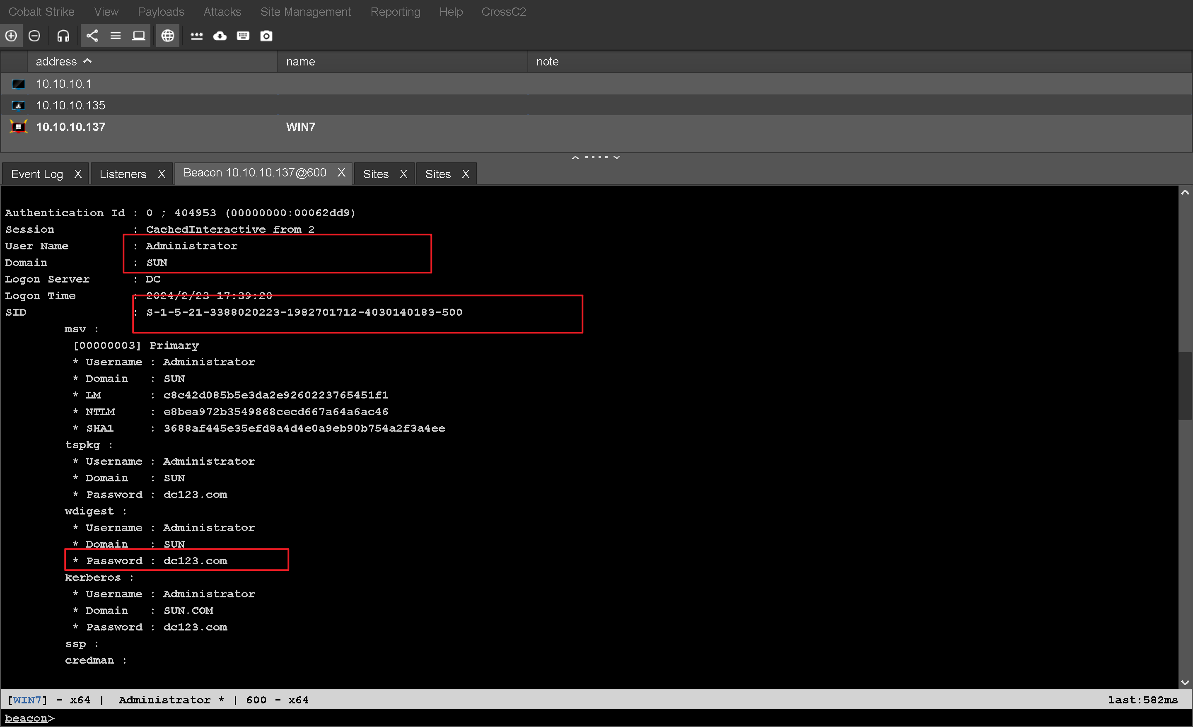Screen dimensions: 1193x727
Task: Open the Help menu
Action: [451, 12]
